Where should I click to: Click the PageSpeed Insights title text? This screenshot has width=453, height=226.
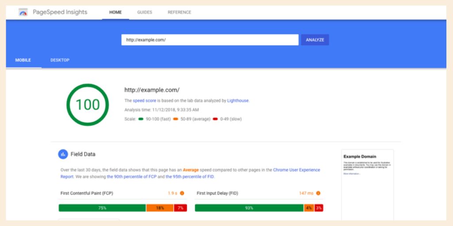[60, 12]
